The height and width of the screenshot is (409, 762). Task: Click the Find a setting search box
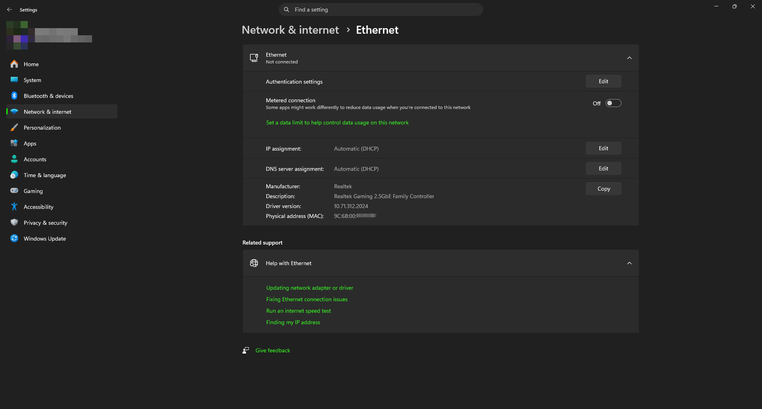[x=381, y=10]
